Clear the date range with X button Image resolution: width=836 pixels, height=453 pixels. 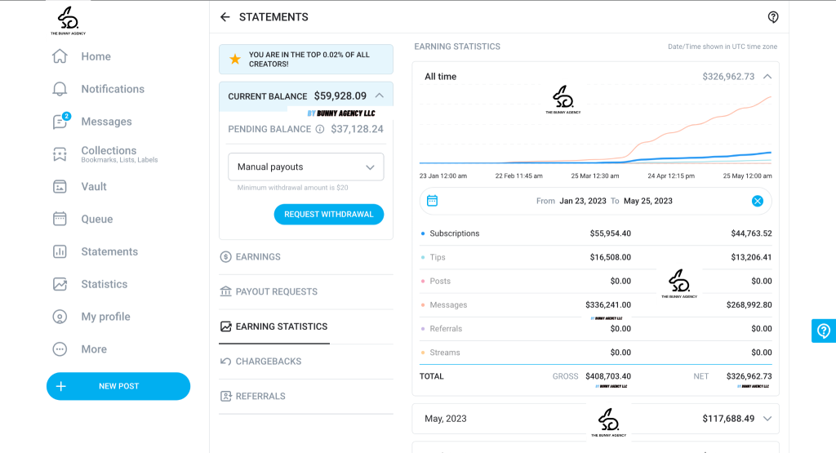pyautogui.click(x=757, y=201)
